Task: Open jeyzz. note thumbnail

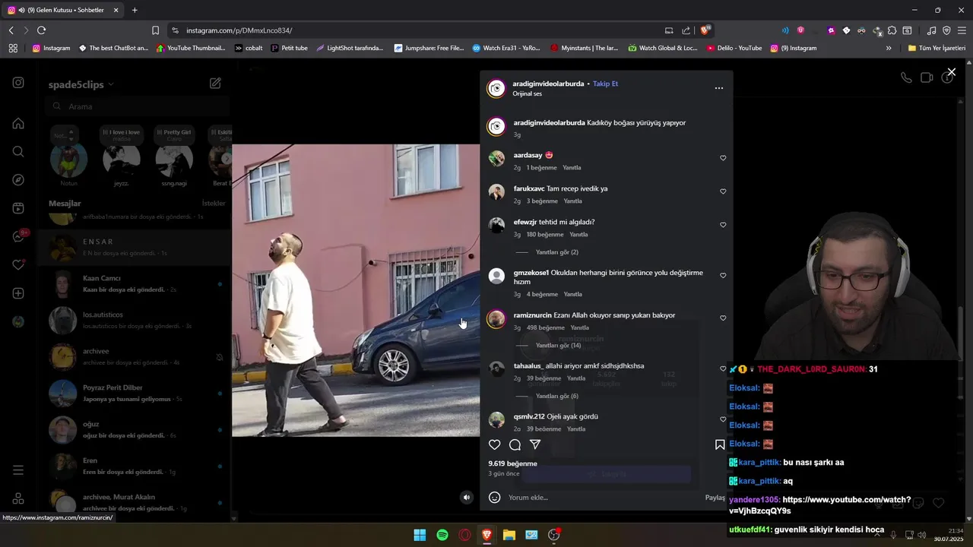Action: (122, 160)
